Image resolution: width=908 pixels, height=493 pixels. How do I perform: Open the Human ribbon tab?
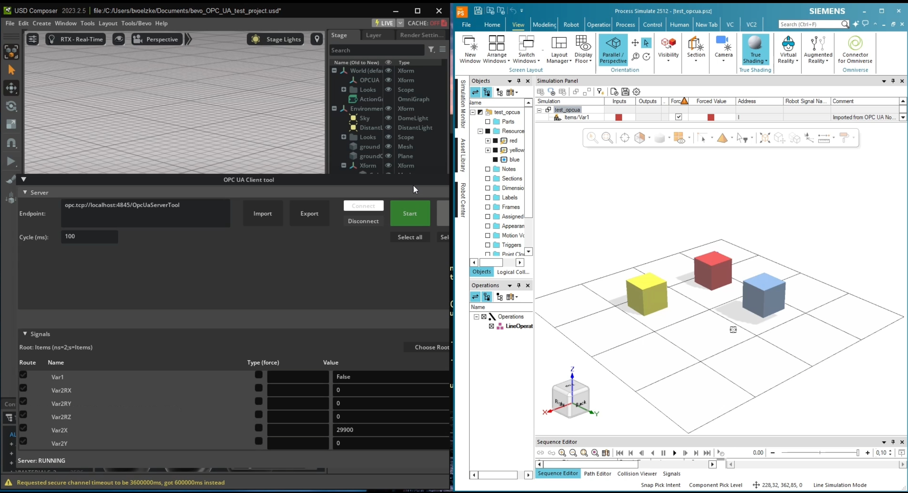(679, 25)
